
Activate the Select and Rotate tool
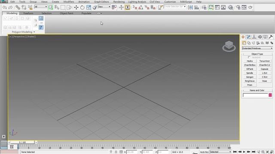[82, 7]
